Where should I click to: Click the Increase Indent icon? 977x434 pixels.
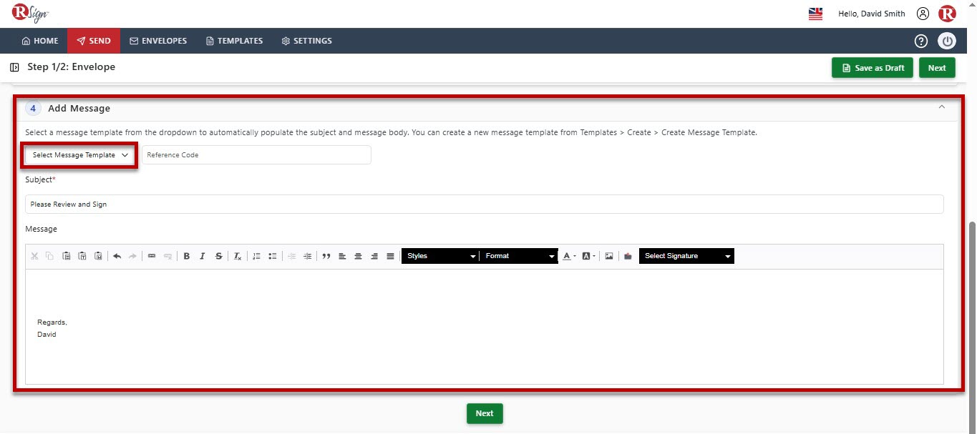click(307, 256)
